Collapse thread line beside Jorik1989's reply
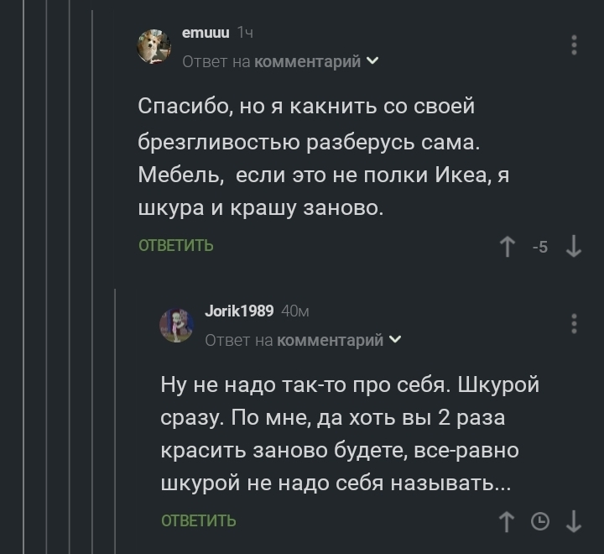This screenshot has width=604, height=554. 115,420
